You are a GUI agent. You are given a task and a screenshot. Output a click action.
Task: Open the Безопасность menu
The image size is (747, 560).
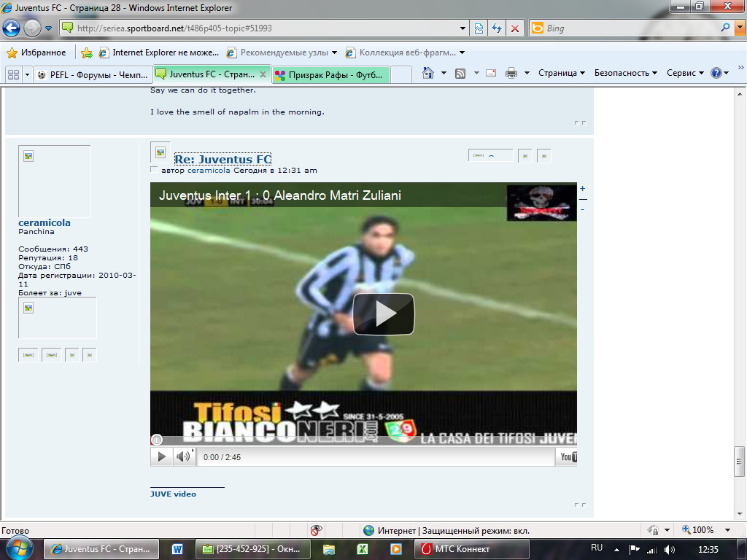pos(625,73)
